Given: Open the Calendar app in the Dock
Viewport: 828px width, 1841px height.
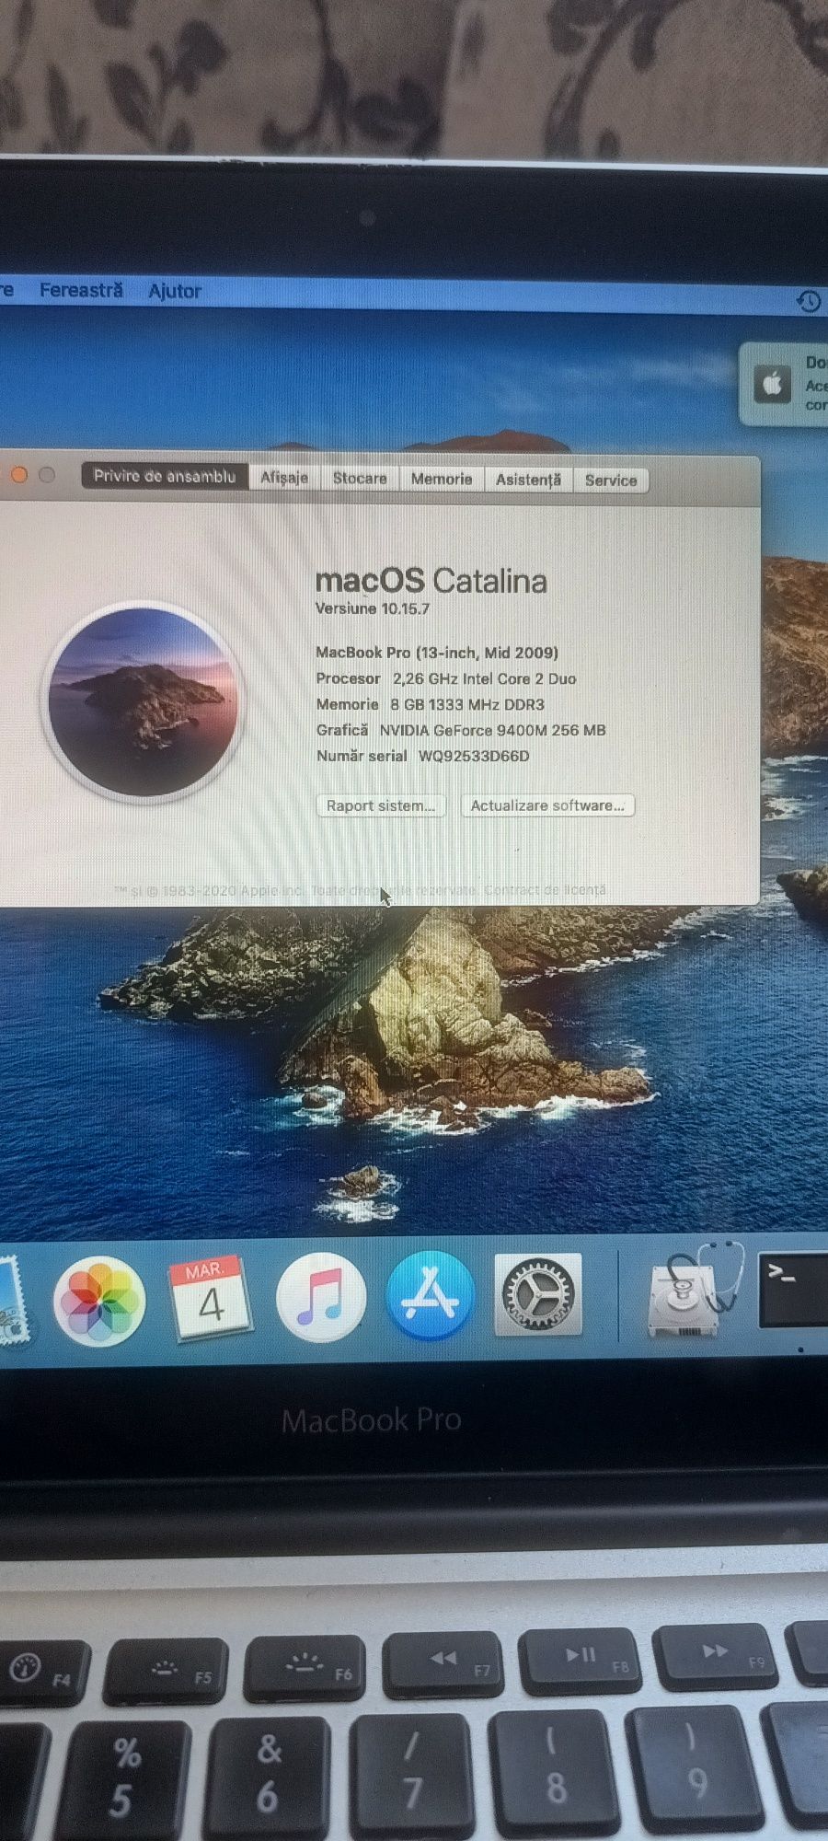Looking at the screenshot, I should (x=211, y=1298).
